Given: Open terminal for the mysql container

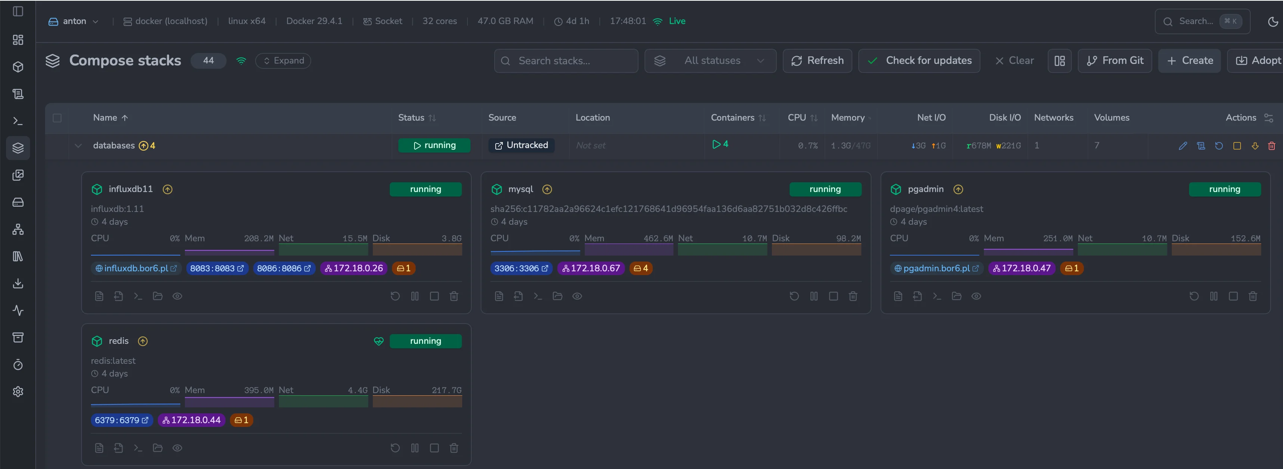Looking at the screenshot, I should [x=538, y=296].
